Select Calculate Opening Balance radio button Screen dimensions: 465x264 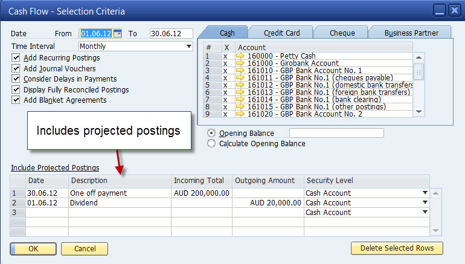pyautogui.click(x=211, y=144)
